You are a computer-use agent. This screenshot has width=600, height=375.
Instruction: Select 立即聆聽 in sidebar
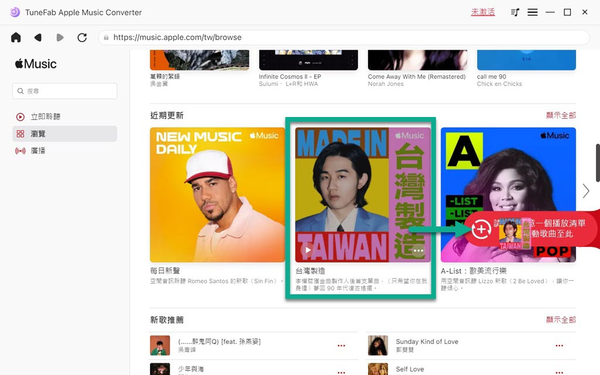(x=64, y=117)
